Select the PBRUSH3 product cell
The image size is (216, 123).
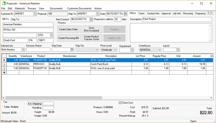pyautogui.click(x=41, y=64)
